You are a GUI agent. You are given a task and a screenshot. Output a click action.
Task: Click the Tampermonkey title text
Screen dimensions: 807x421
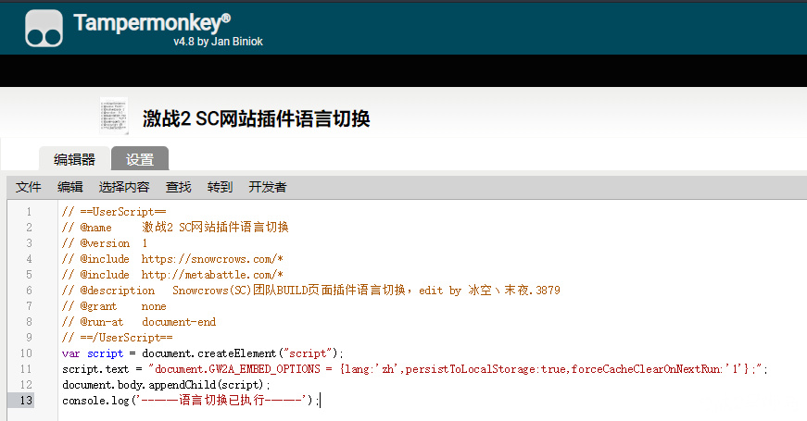(x=152, y=22)
